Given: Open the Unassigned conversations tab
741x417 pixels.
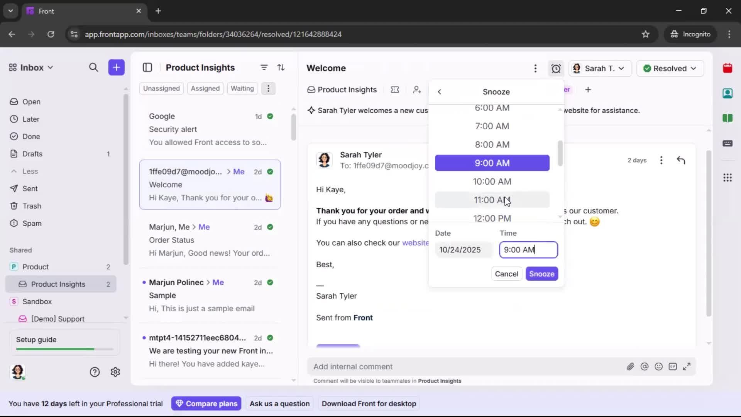Looking at the screenshot, I should [x=161, y=88].
